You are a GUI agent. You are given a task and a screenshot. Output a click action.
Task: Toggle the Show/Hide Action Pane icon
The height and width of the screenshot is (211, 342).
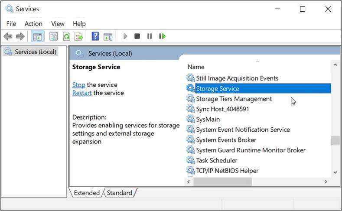pos(108,37)
